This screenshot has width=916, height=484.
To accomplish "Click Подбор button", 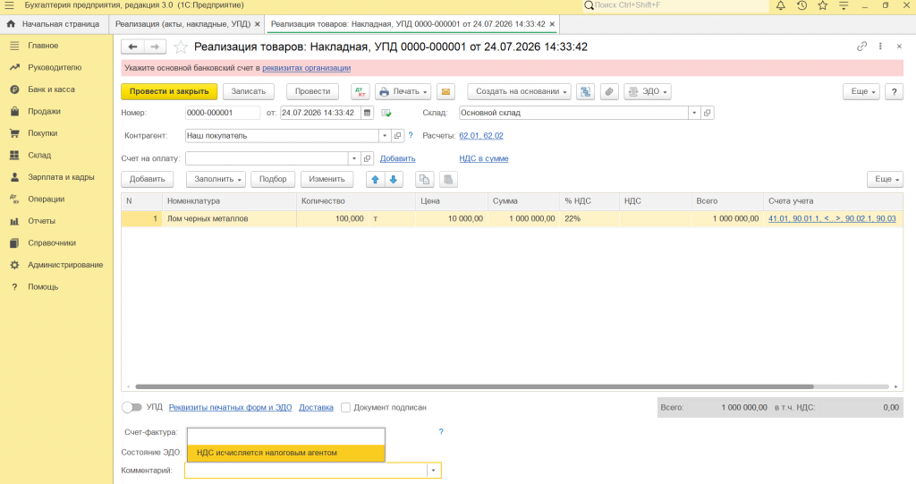I will click(273, 180).
